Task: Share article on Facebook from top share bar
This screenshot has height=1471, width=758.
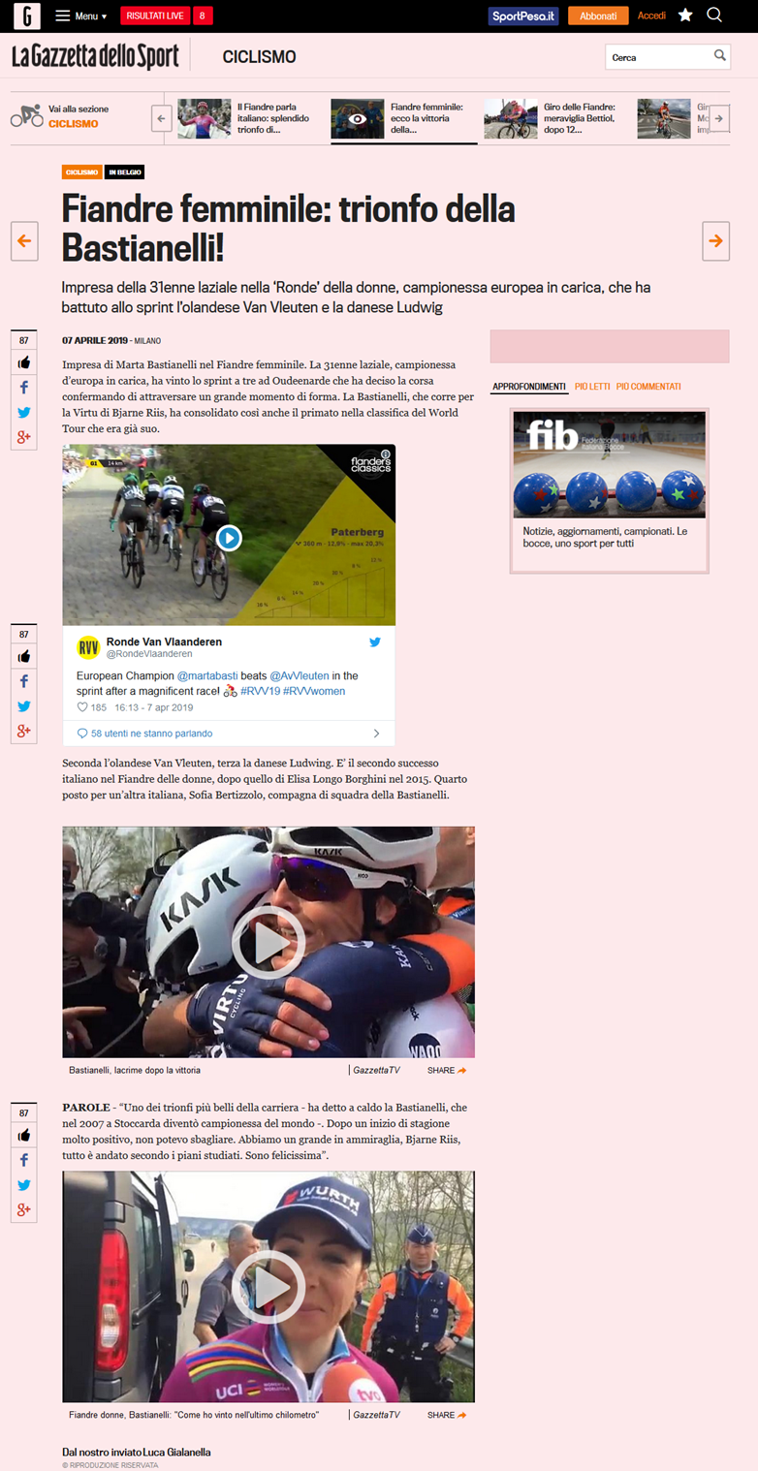Action: tap(24, 388)
